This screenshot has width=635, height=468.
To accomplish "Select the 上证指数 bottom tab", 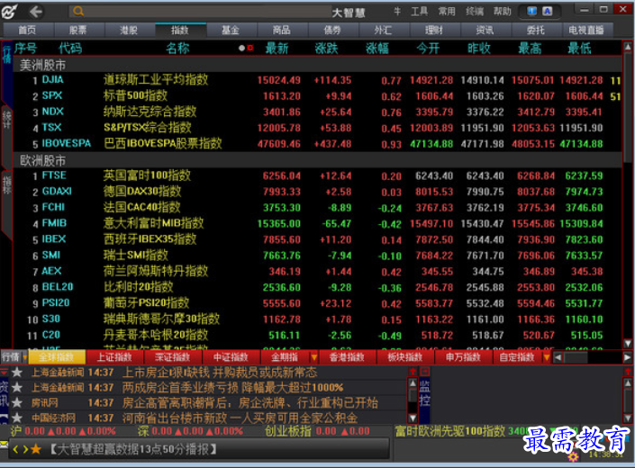I will pos(114,357).
